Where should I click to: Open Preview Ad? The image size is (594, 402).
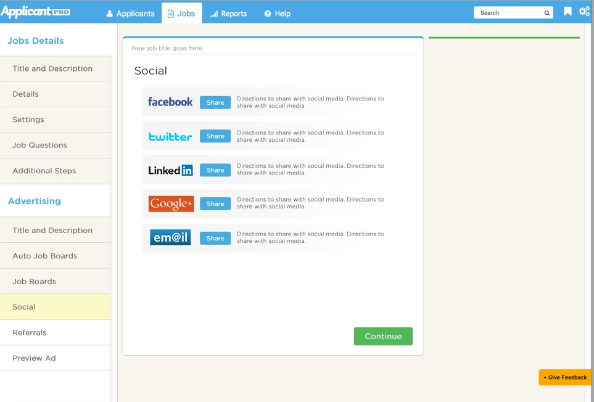[56, 358]
